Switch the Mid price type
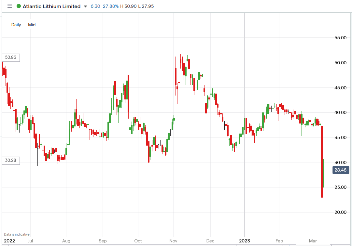Viewport: 352px width, 246px height. 32,25
